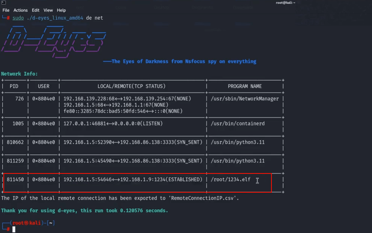Click /usr/sbin/NetworkManager program name
Image resolution: width=372 pixels, height=233 pixels.
[x=245, y=99]
